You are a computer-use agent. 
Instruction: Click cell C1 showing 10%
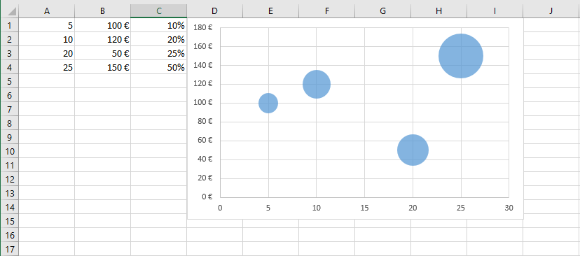tap(159, 25)
